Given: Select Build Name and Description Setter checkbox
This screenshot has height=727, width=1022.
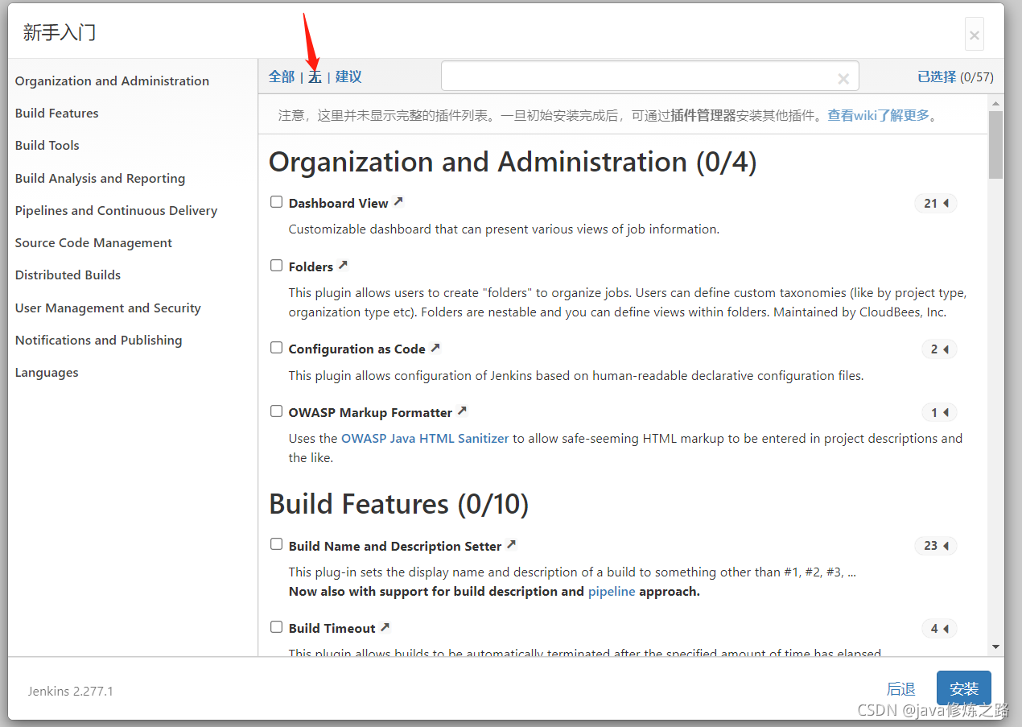Looking at the screenshot, I should tap(277, 544).
